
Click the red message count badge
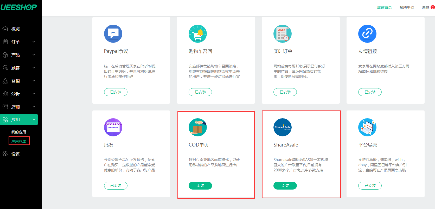(433, 7)
